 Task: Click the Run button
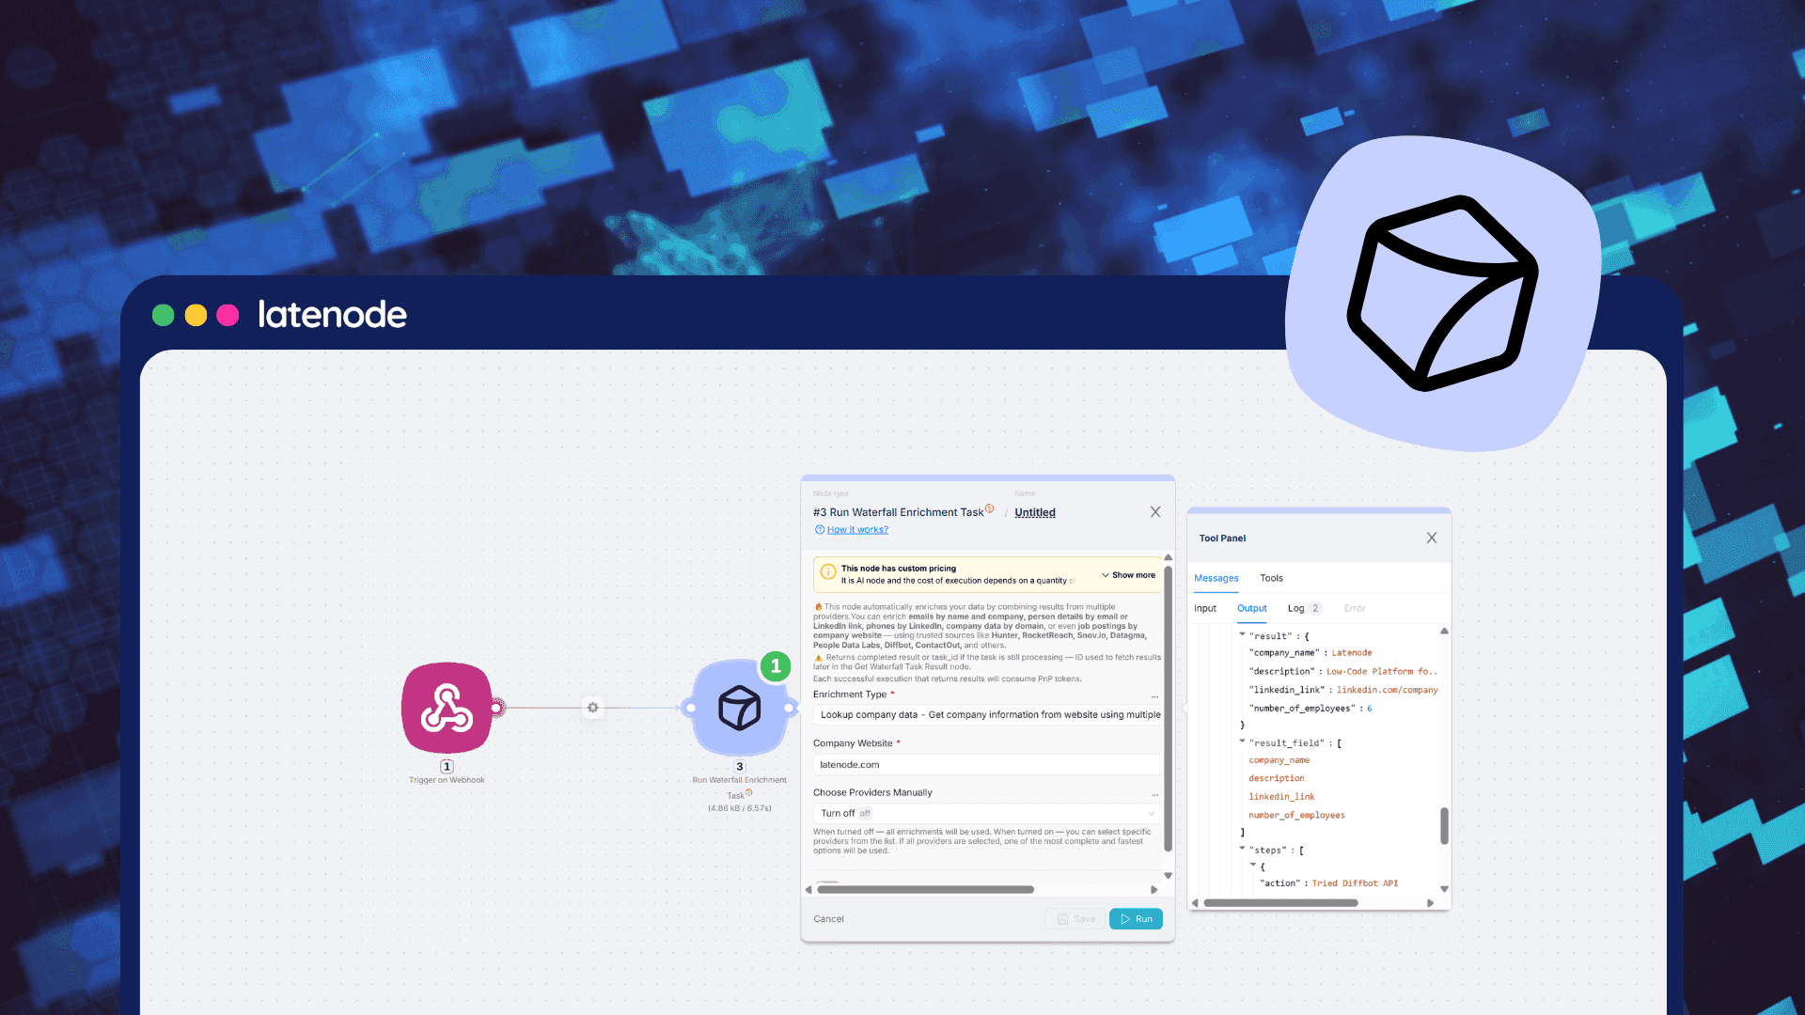point(1135,918)
